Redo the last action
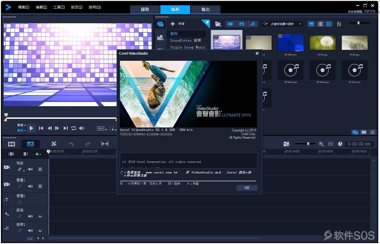Screen dimensions: 380x244 click(88, 144)
